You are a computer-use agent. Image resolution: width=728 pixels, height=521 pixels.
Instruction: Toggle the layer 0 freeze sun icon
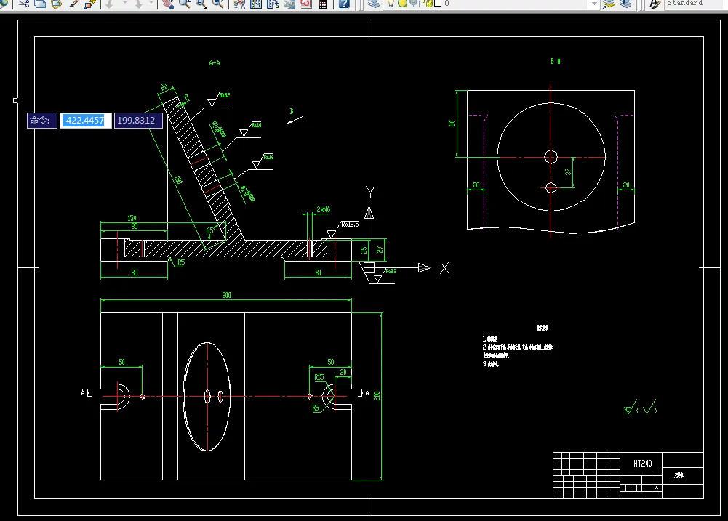coord(402,3)
